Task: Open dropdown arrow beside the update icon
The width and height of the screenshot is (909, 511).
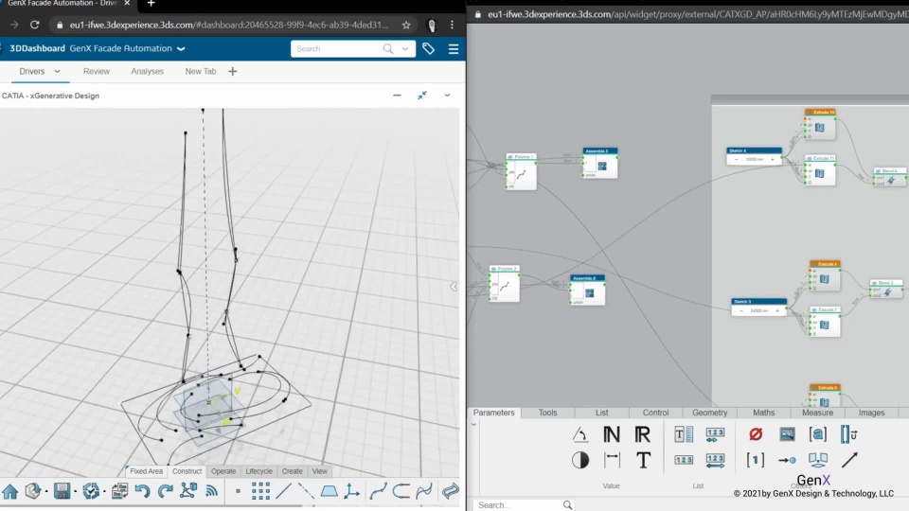Action: pyautogui.click(x=104, y=492)
